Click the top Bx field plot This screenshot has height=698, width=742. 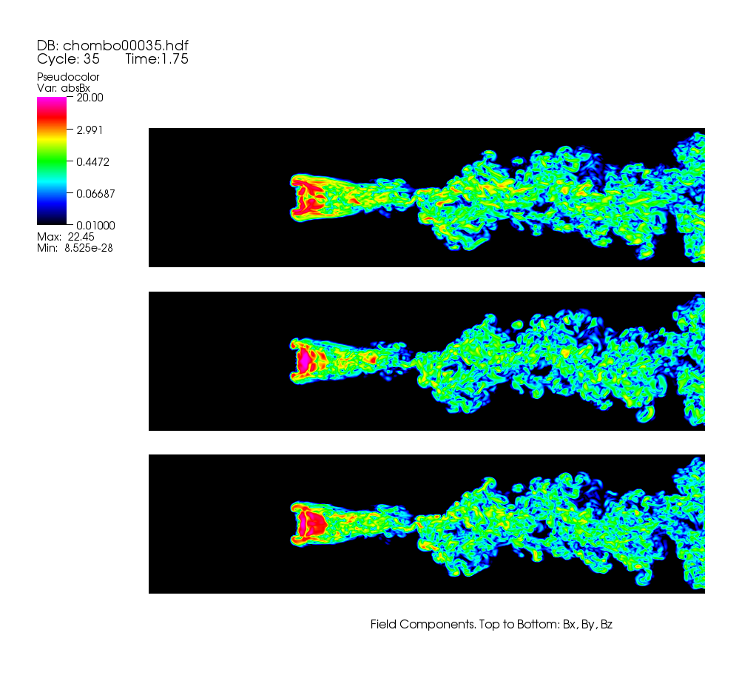point(427,198)
